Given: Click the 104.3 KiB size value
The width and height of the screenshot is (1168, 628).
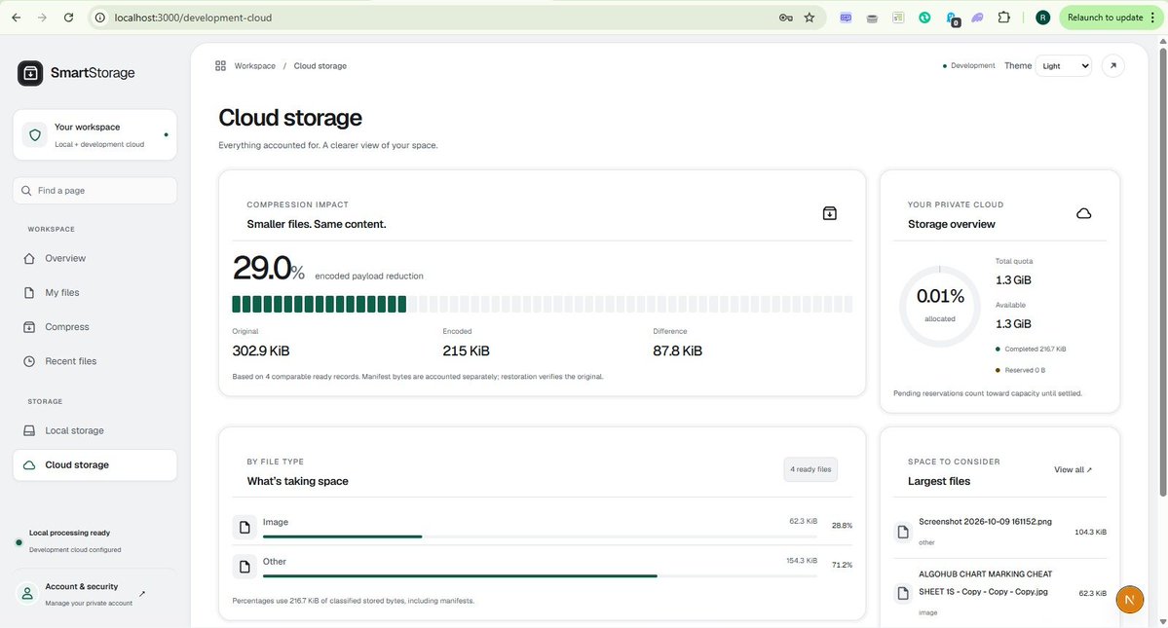Looking at the screenshot, I should click(x=1090, y=532).
